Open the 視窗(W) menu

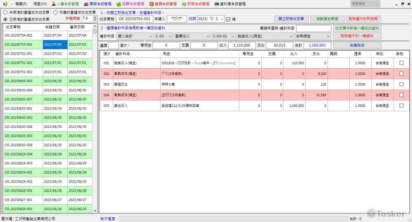tap(40, 4)
